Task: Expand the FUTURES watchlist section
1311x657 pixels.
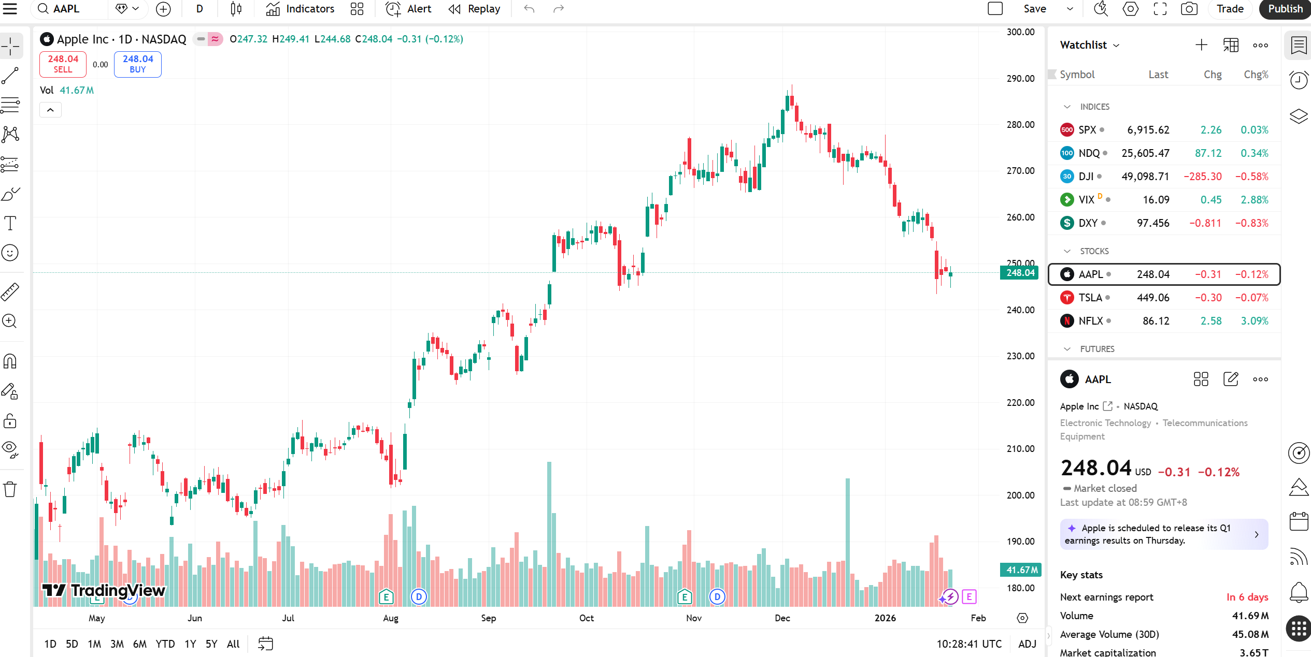Action: (x=1067, y=348)
